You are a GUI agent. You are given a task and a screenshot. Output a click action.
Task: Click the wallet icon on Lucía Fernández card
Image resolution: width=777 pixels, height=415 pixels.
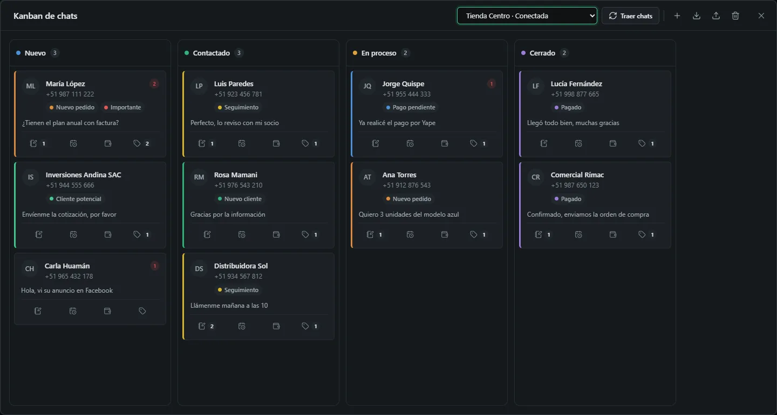pyautogui.click(x=613, y=143)
